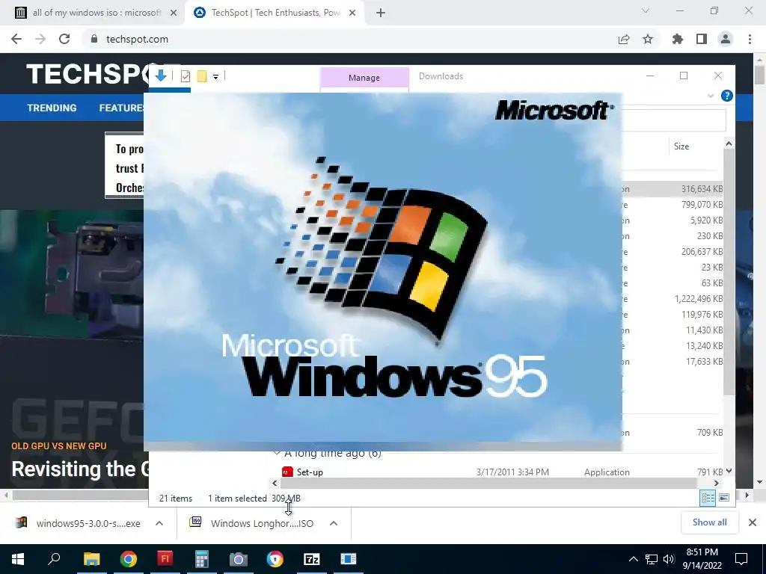
Task: Select the file sized 206,637 KB
Action: pos(672,252)
